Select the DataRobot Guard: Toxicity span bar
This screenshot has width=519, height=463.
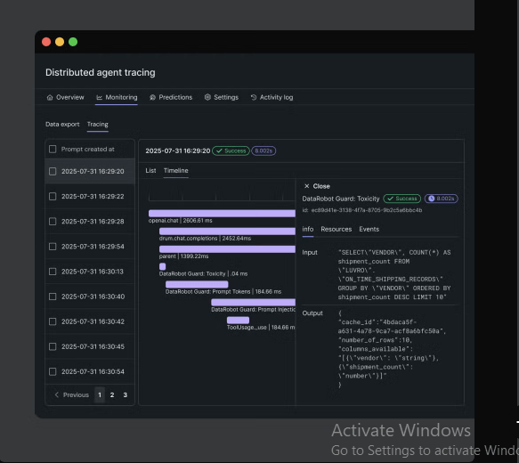[x=163, y=267]
